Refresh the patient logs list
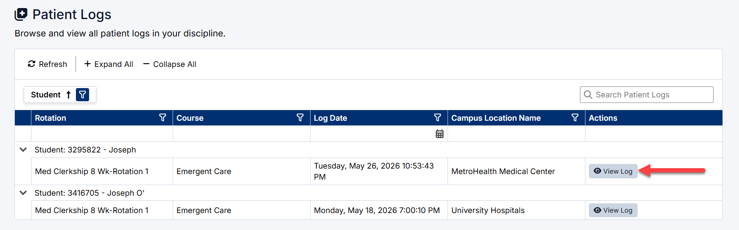739x230 pixels. coord(48,64)
